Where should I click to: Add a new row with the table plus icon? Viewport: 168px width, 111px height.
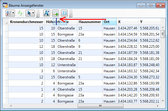click(56, 13)
